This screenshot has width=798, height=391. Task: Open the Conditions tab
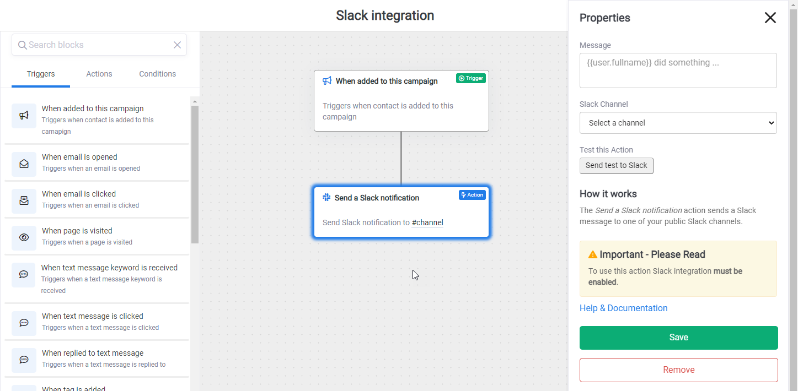click(158, 74)
